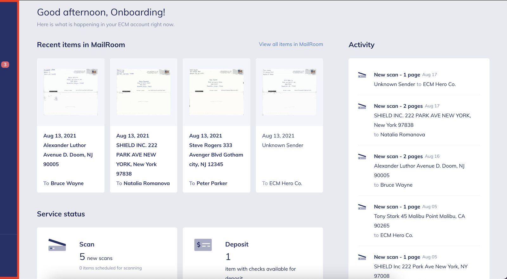Screen dimensions: 507x279
Task: Open envelope thumbnail for SHIELD INC. mail
Action: pos(144,92)
